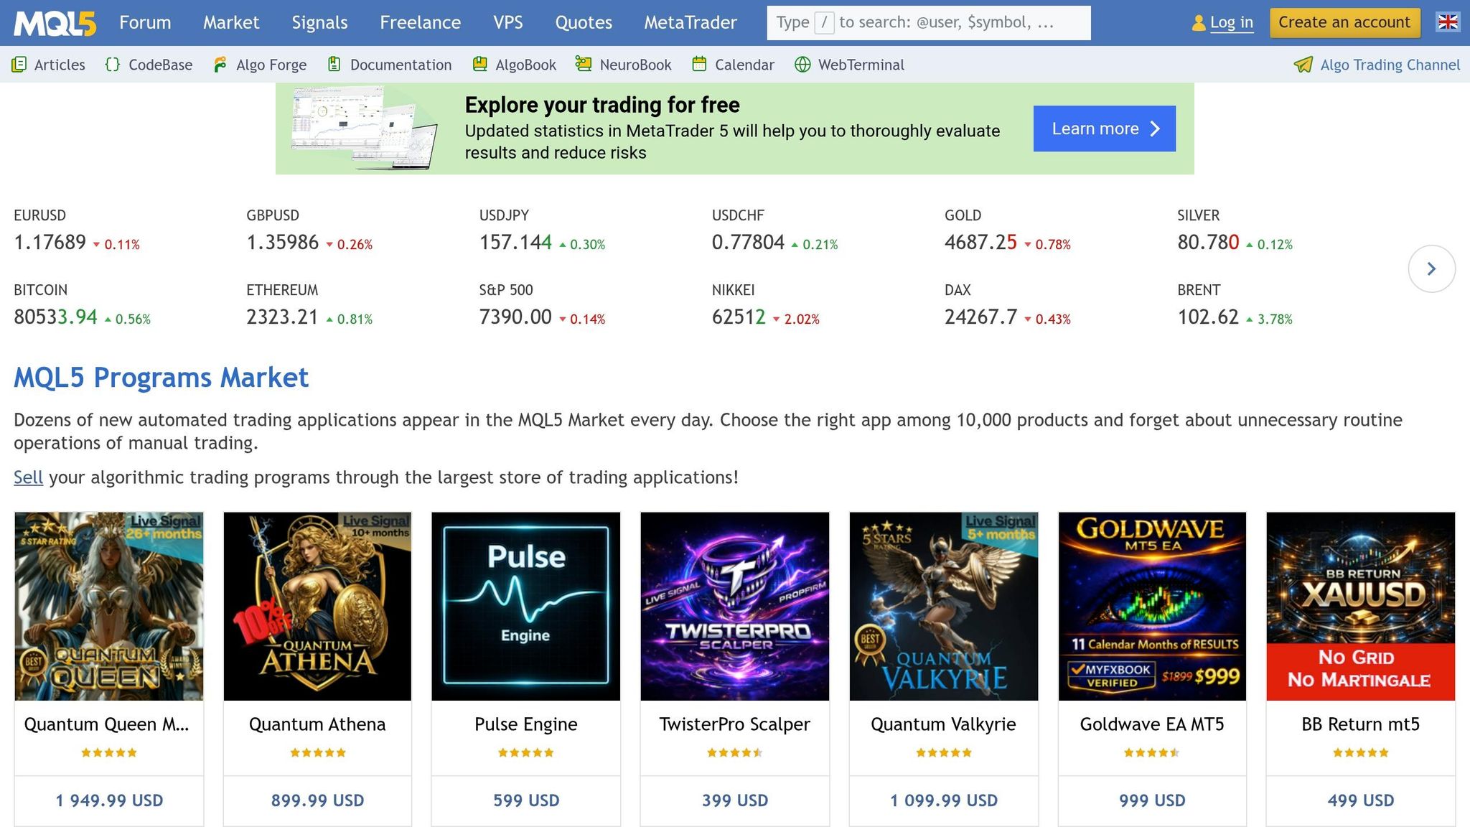The image size is (1470, 827).
Task: Open the WebTerminal link text
Action: tap(861, 65)
